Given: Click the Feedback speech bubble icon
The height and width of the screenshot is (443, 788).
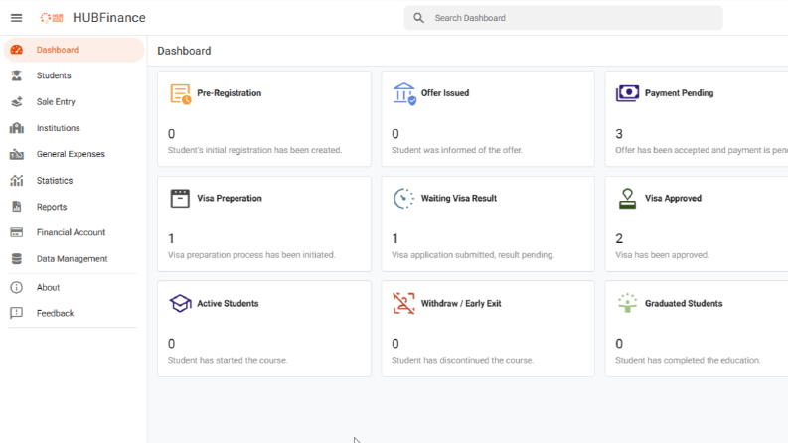Looking at the screenshot, I should click(17, 313).
